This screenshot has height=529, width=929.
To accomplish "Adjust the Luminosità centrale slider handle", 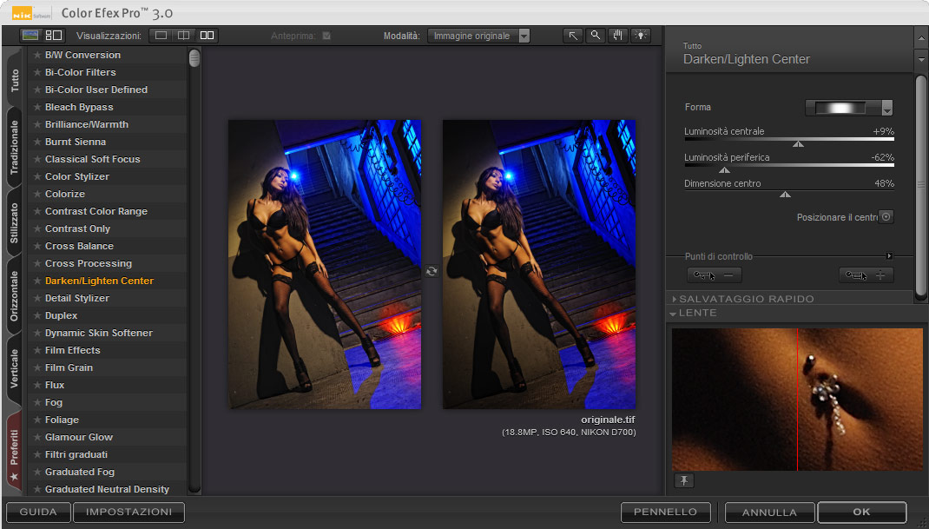I will click(798, 143).
